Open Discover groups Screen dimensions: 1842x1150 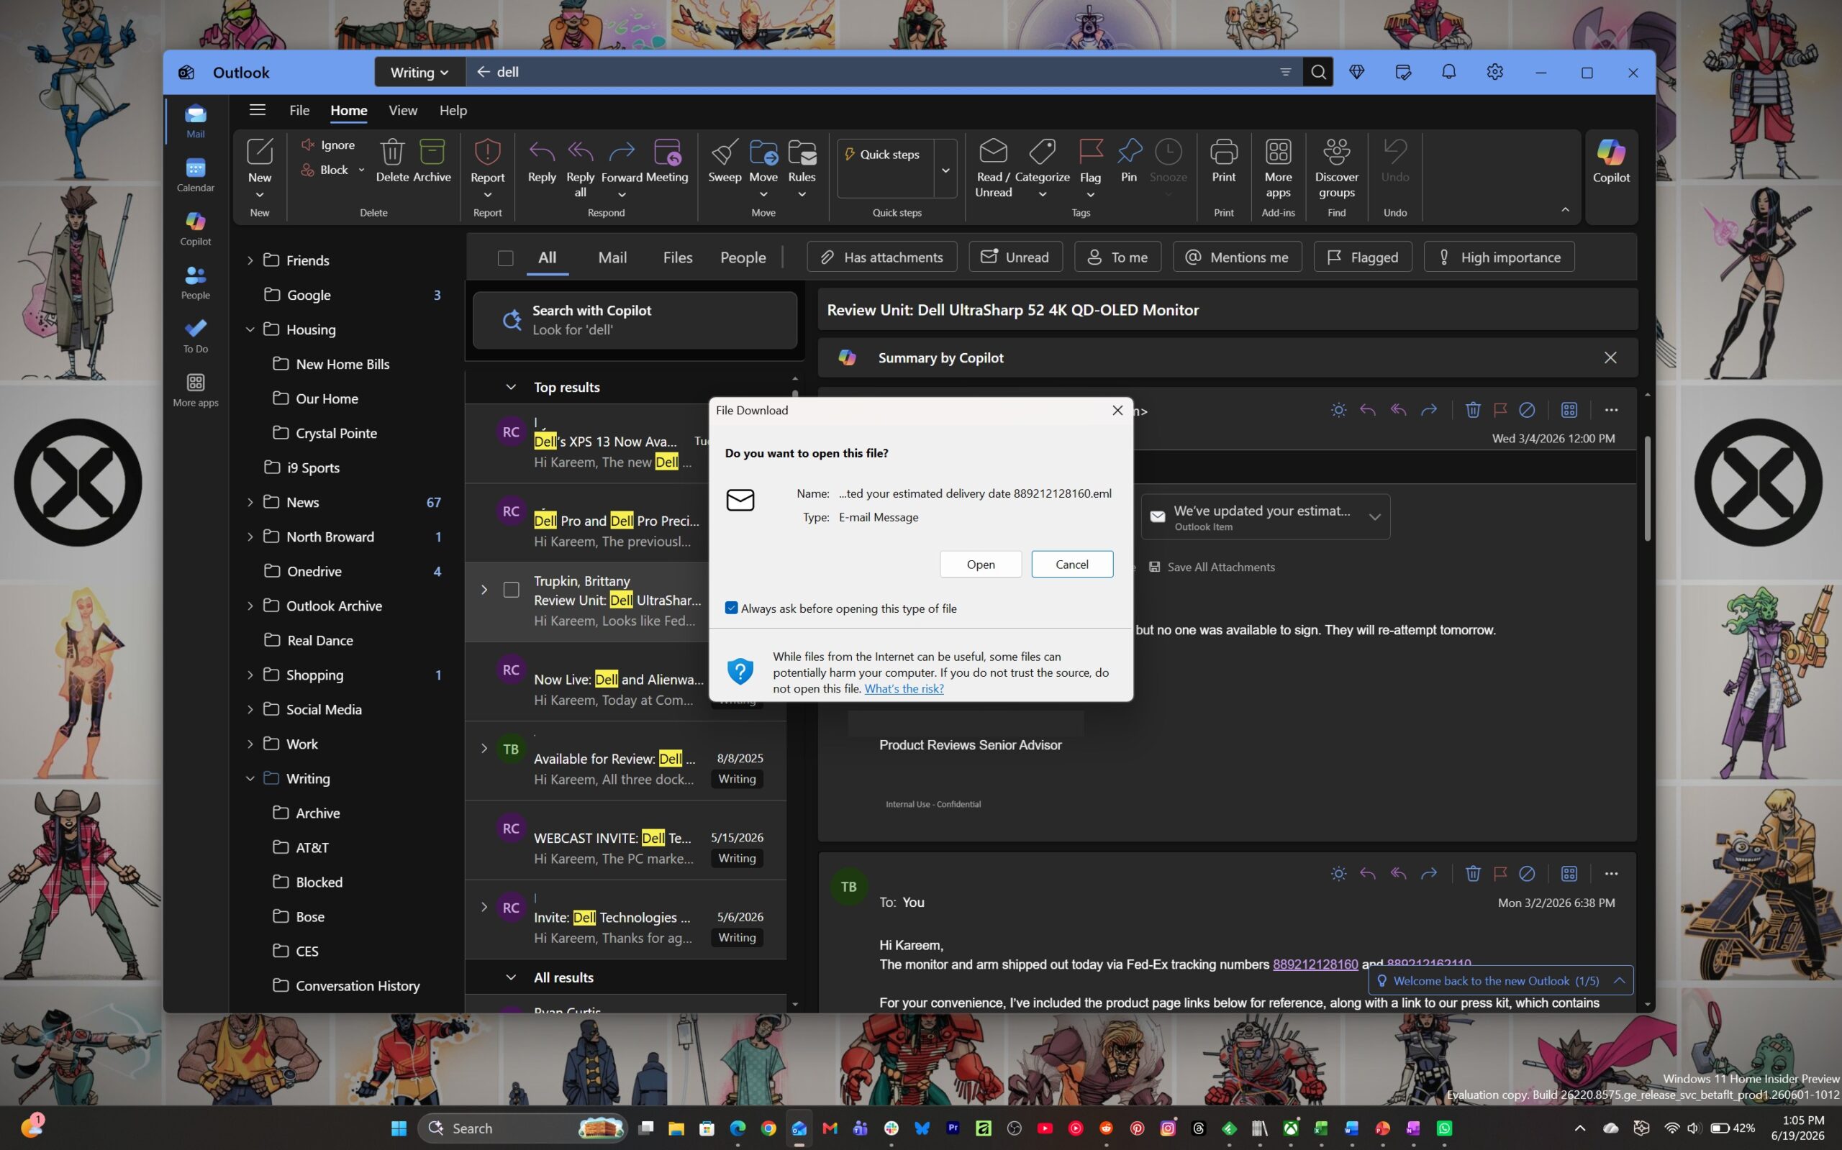(x=1336, y=168)
